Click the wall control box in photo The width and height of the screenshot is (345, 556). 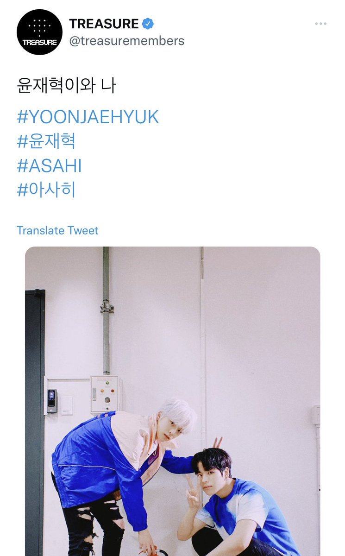click(x=104, y=394)
